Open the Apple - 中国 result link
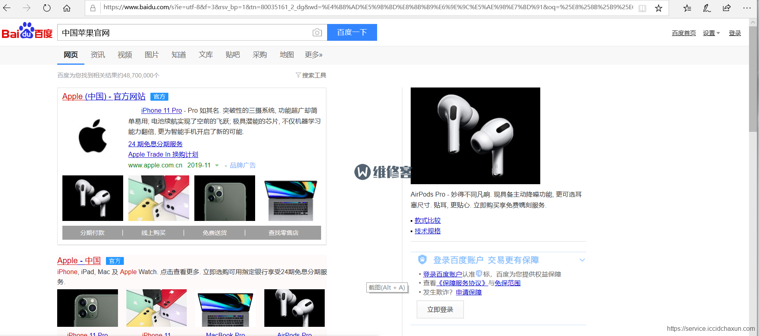The width and height of the screenshot is (759, 336). [79, 260]
